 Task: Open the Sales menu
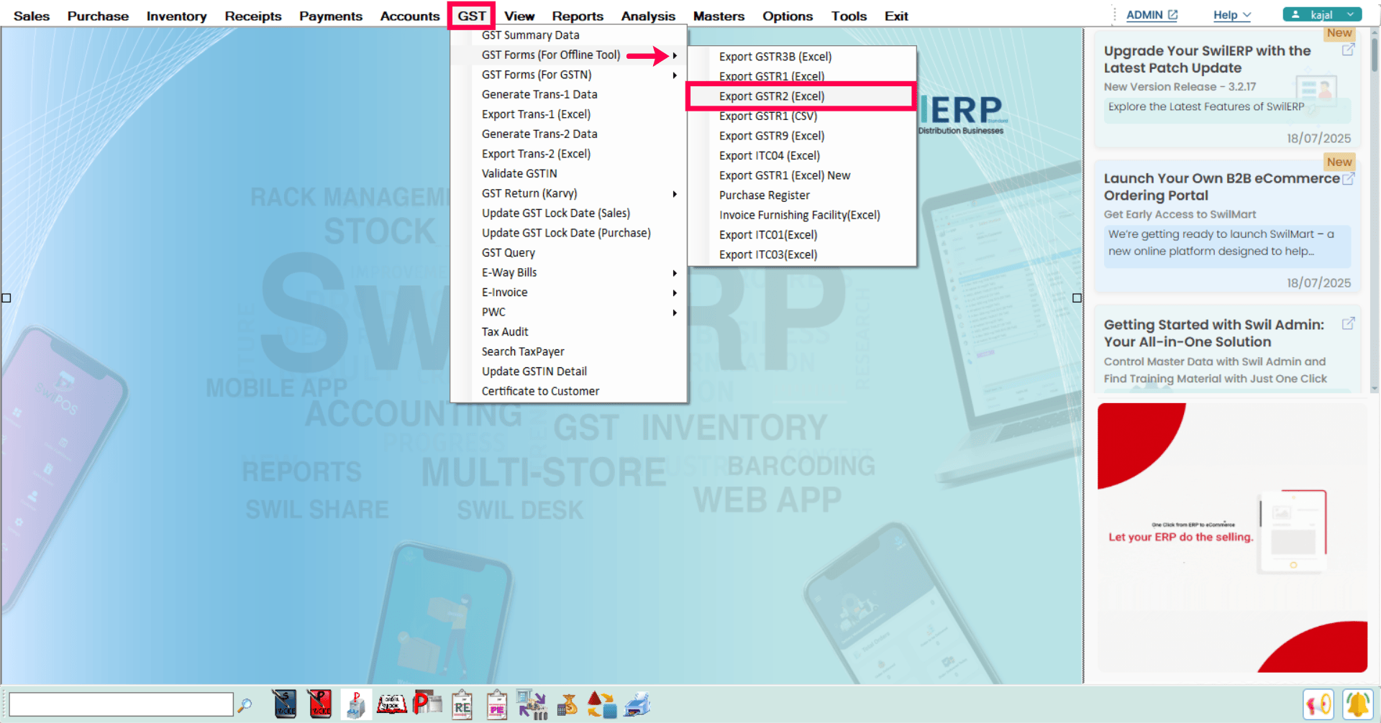[32, 16]
